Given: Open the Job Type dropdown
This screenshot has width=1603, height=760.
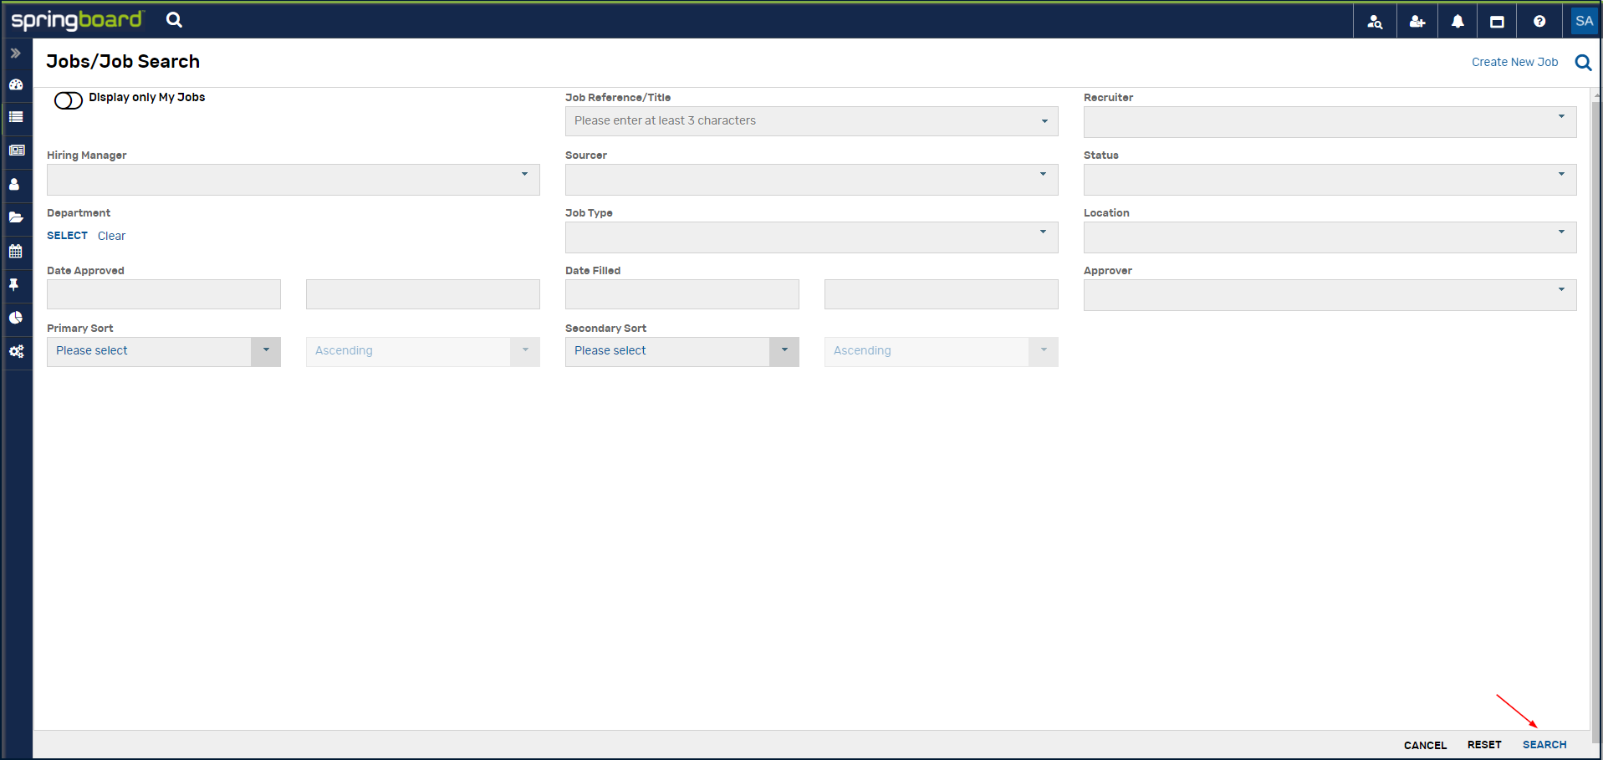Looking at the screenshot, I should point(811,237).
